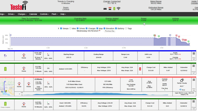Open the Fleet menu
Viewport: 198px width, 111px height.
click(55, 14)
